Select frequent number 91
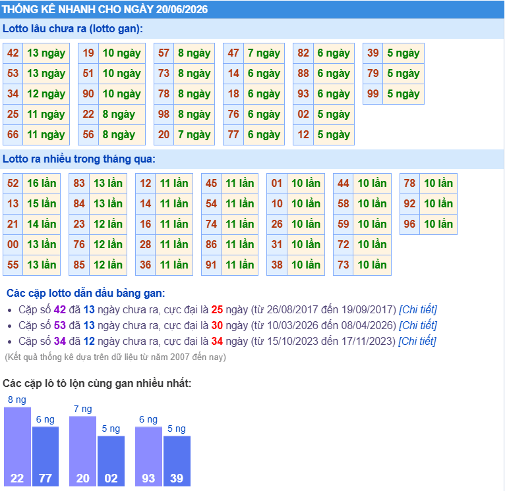The width and height of the screenshot is (507, 491). pos(212,265)
